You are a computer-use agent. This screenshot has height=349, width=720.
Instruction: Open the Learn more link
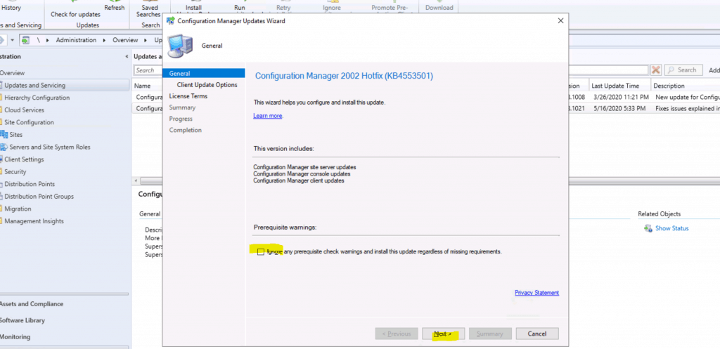coord(267,116)
